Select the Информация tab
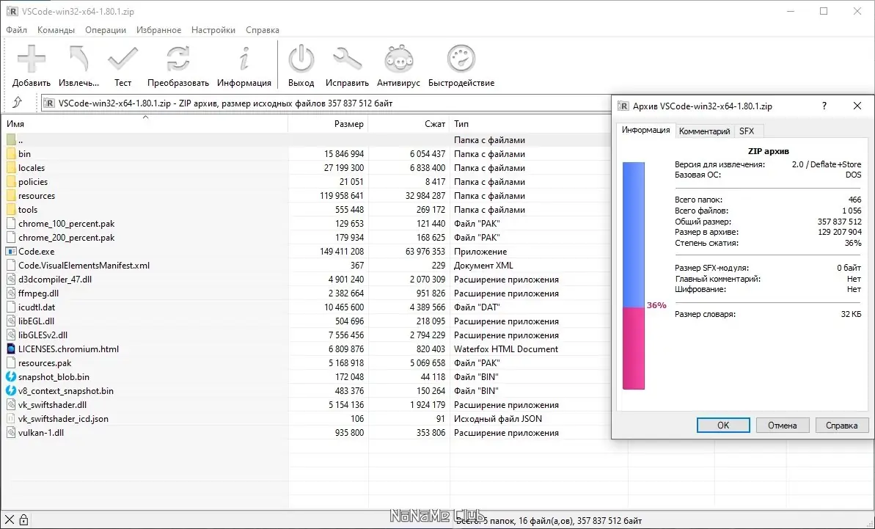This screenshot has width=875, height=529. [645, 130]
